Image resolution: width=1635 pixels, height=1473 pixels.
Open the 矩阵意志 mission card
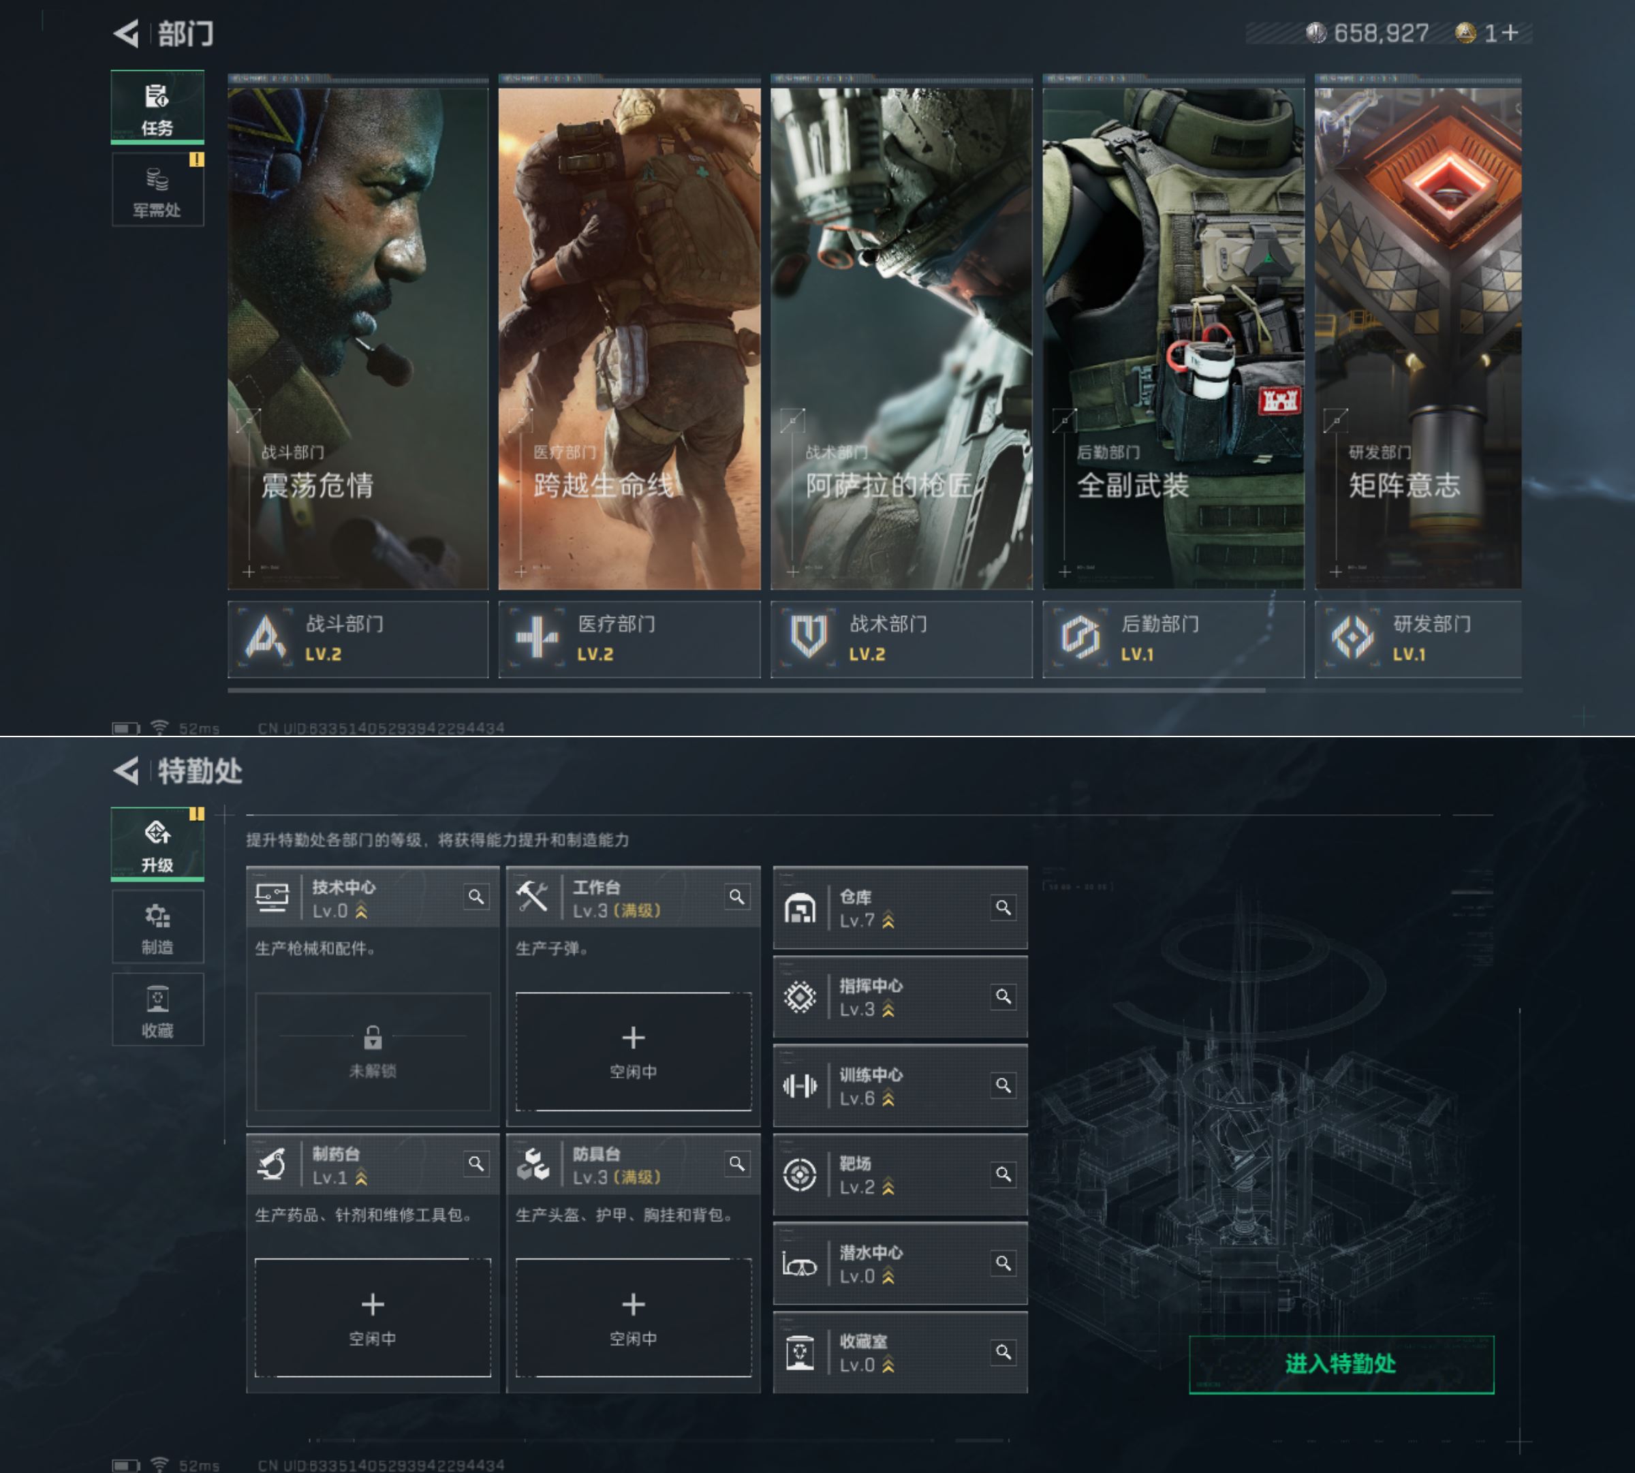[x=1418, y=339]
